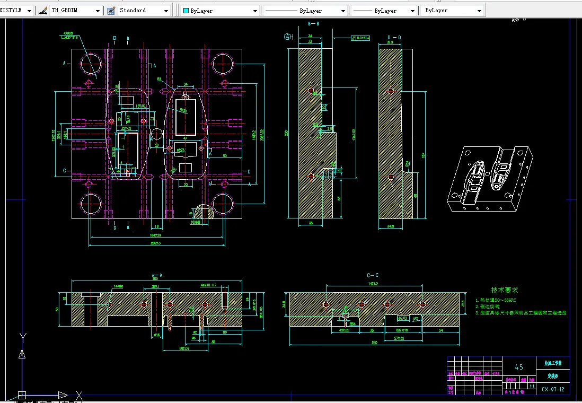Select the C—C section view label

[x=373, y=275]
